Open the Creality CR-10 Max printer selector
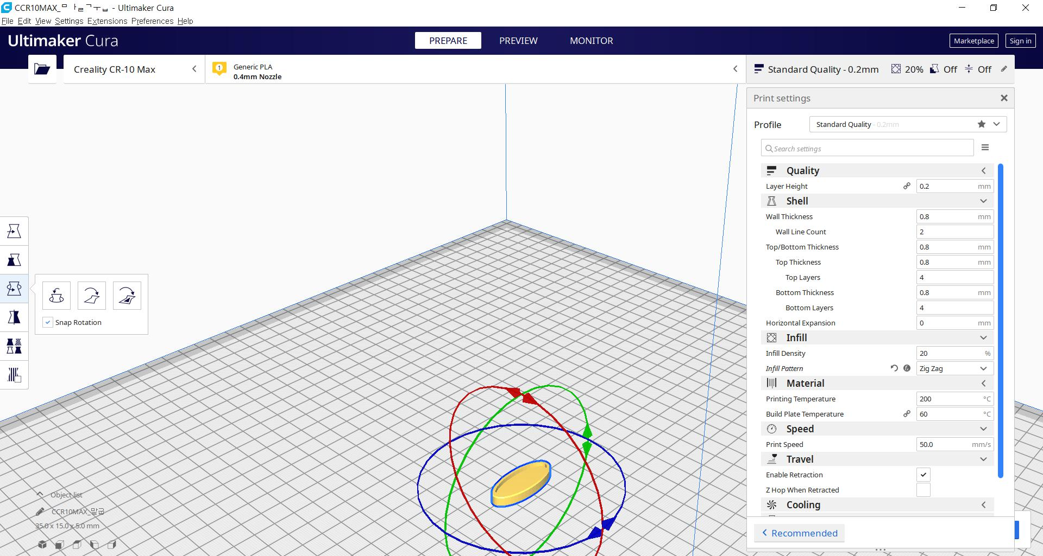The width and height of the screenshot is (1043, 556). (x=134, y=69)
